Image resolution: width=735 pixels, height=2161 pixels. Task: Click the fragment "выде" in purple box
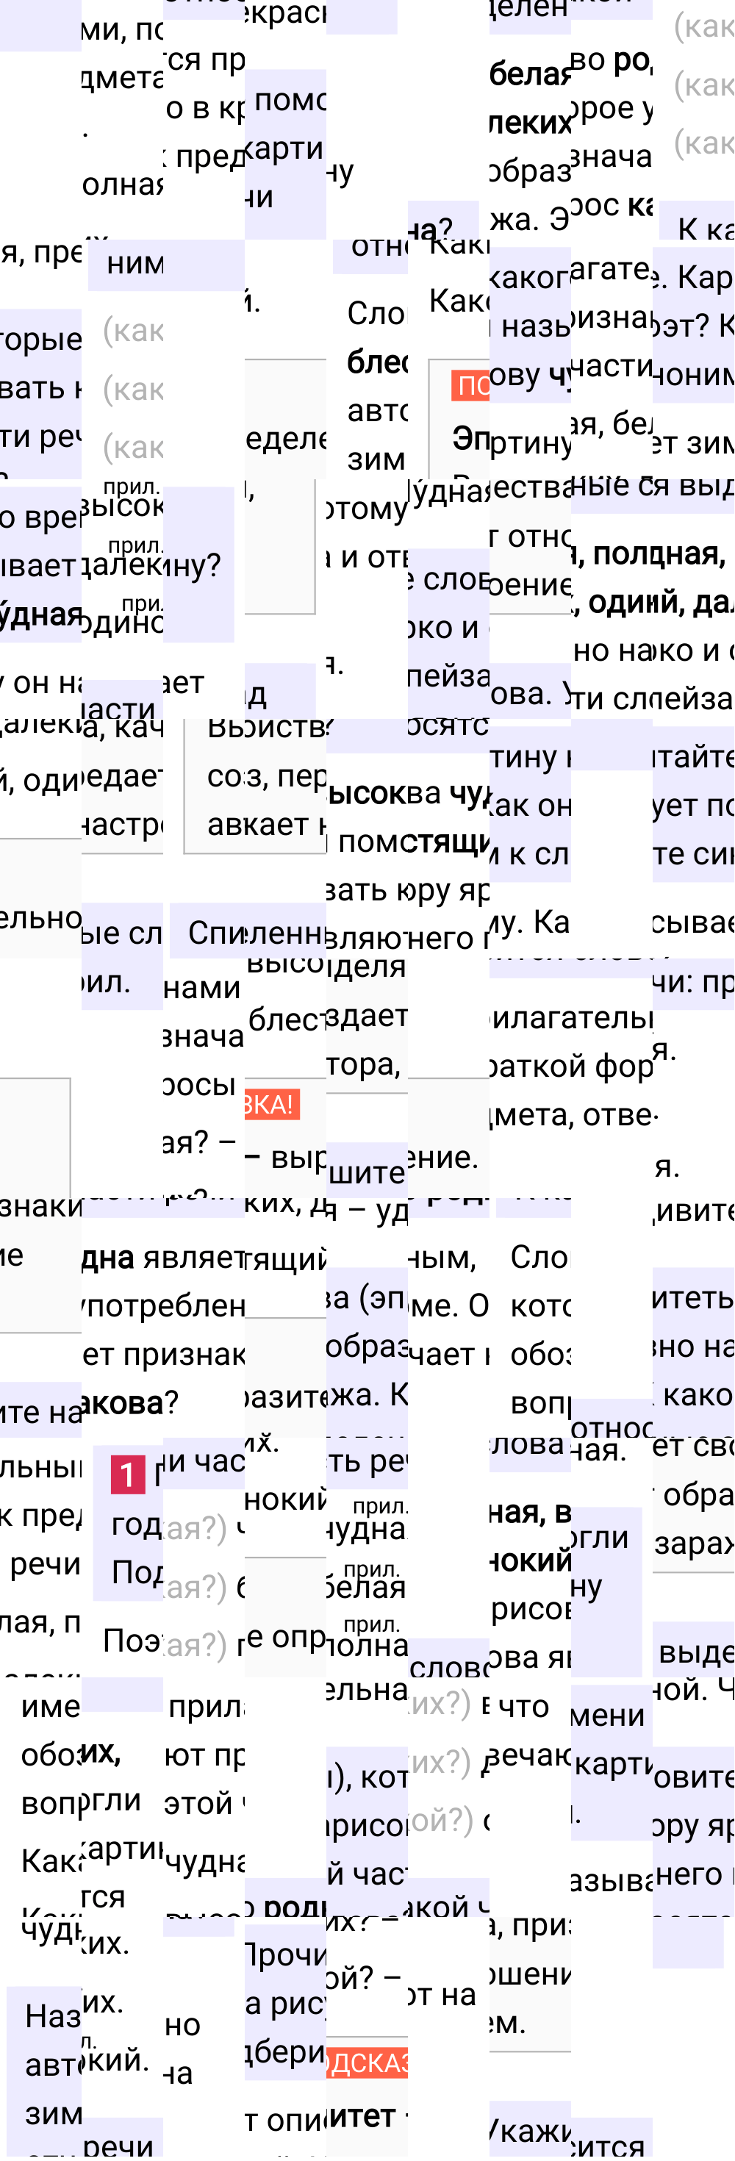tap(696, 1652)
